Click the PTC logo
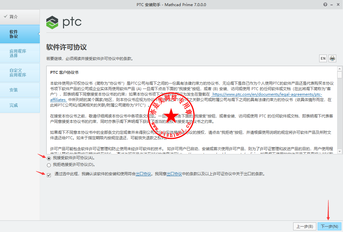The image size is (343, 232). [x=64, y=22]
